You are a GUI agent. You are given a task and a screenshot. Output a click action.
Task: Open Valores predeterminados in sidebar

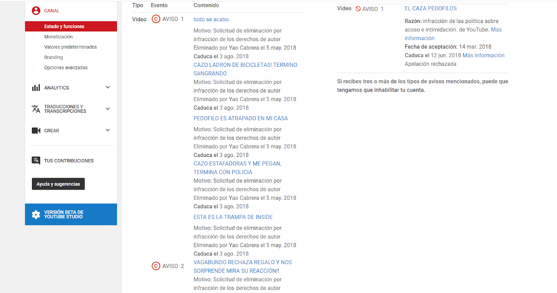pyautogui.click(x=70, y=47)
